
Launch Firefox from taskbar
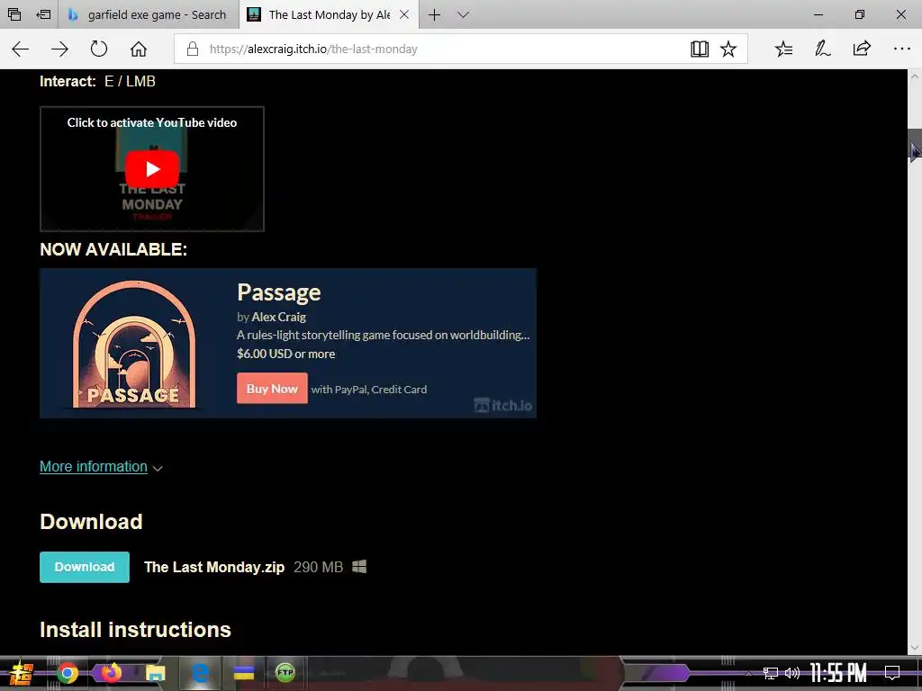pos(111,671)
